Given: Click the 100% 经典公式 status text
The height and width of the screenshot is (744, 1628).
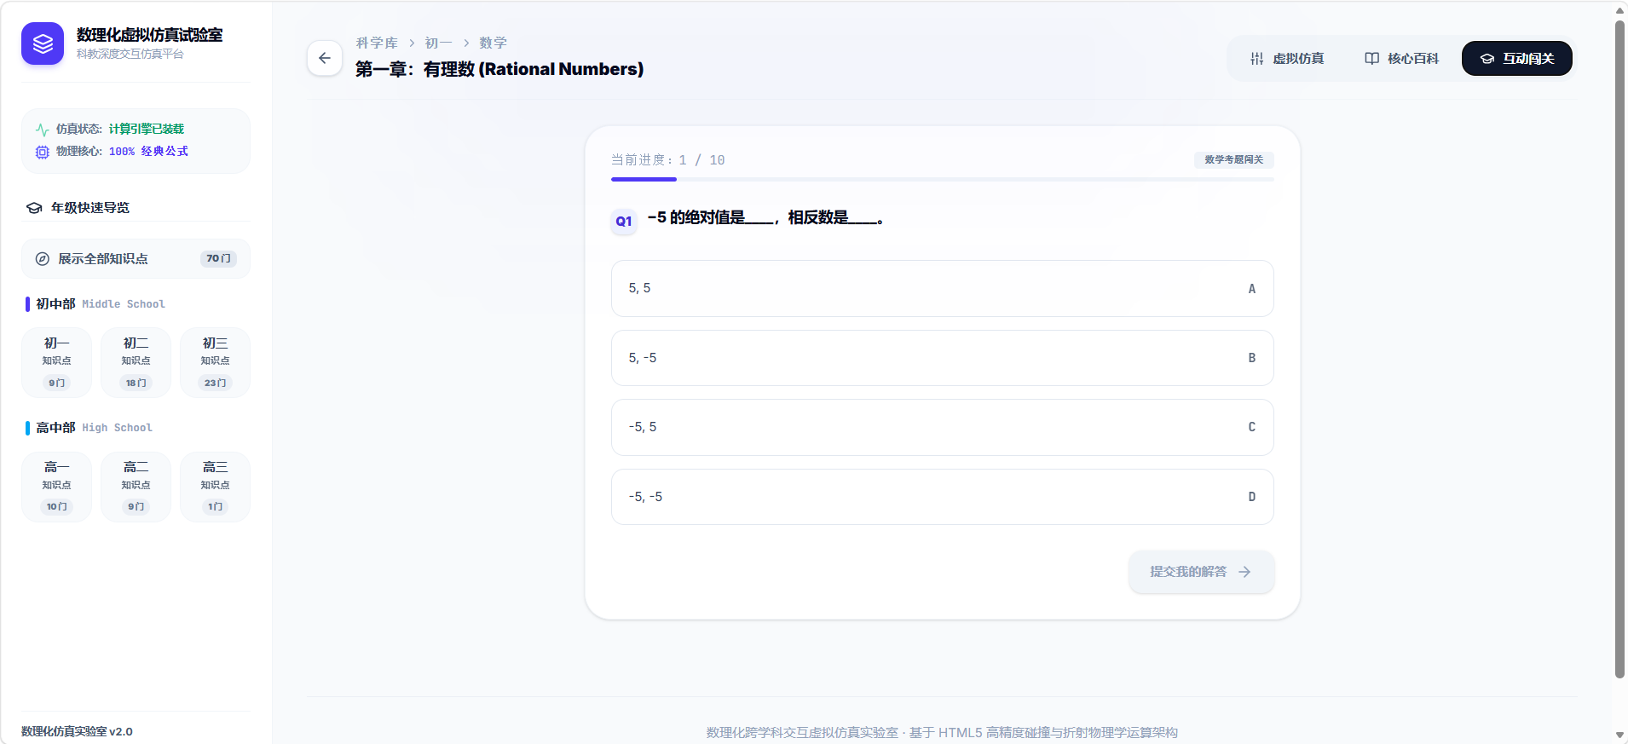Looking at the screenshot, I should (148, 152).
